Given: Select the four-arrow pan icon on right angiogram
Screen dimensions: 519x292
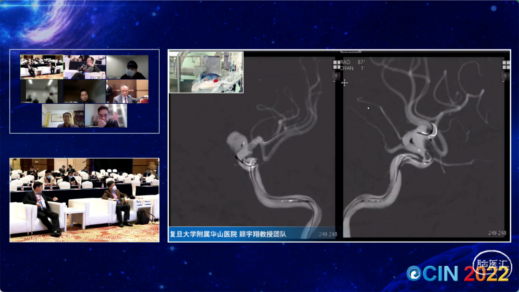Looking at the screenshot, I should [344, 83].
